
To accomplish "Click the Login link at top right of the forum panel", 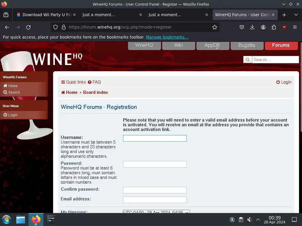I will 284,82.
